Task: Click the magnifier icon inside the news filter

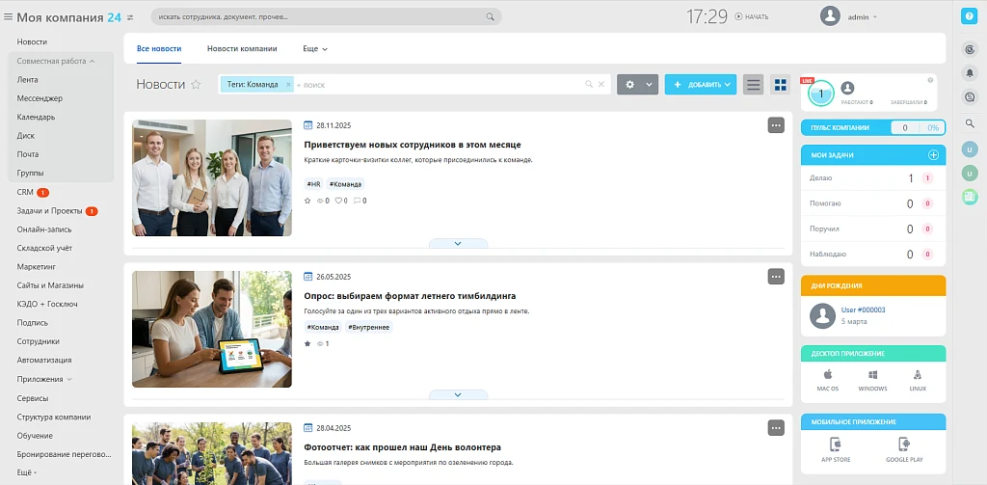Action: pyautogui.click(x=589, y=84)
